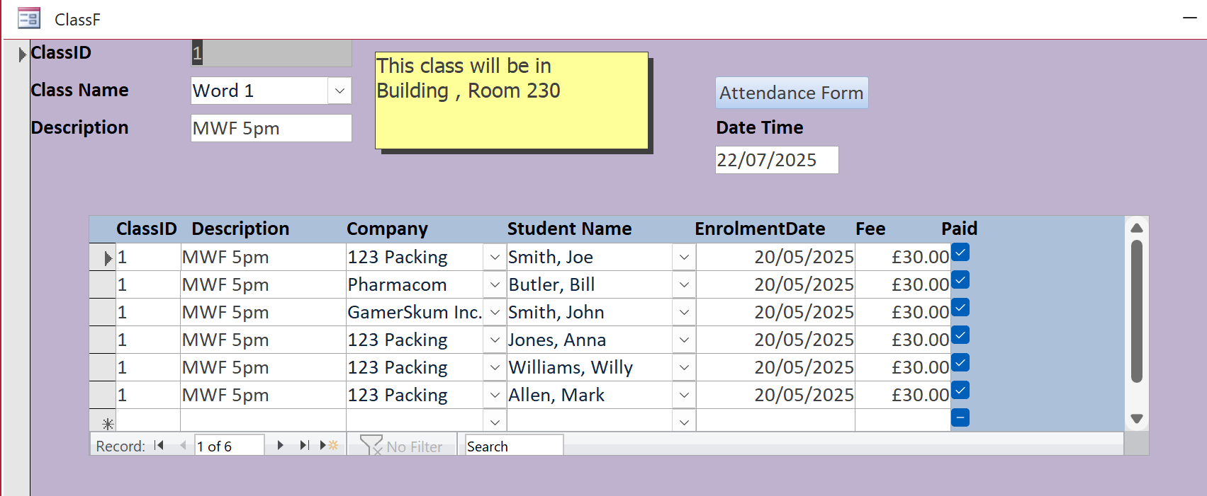Screen dimensions: 1207x496
Task: Toggle Paid checkbox for Allen, Mark
Action: point(960,391)
